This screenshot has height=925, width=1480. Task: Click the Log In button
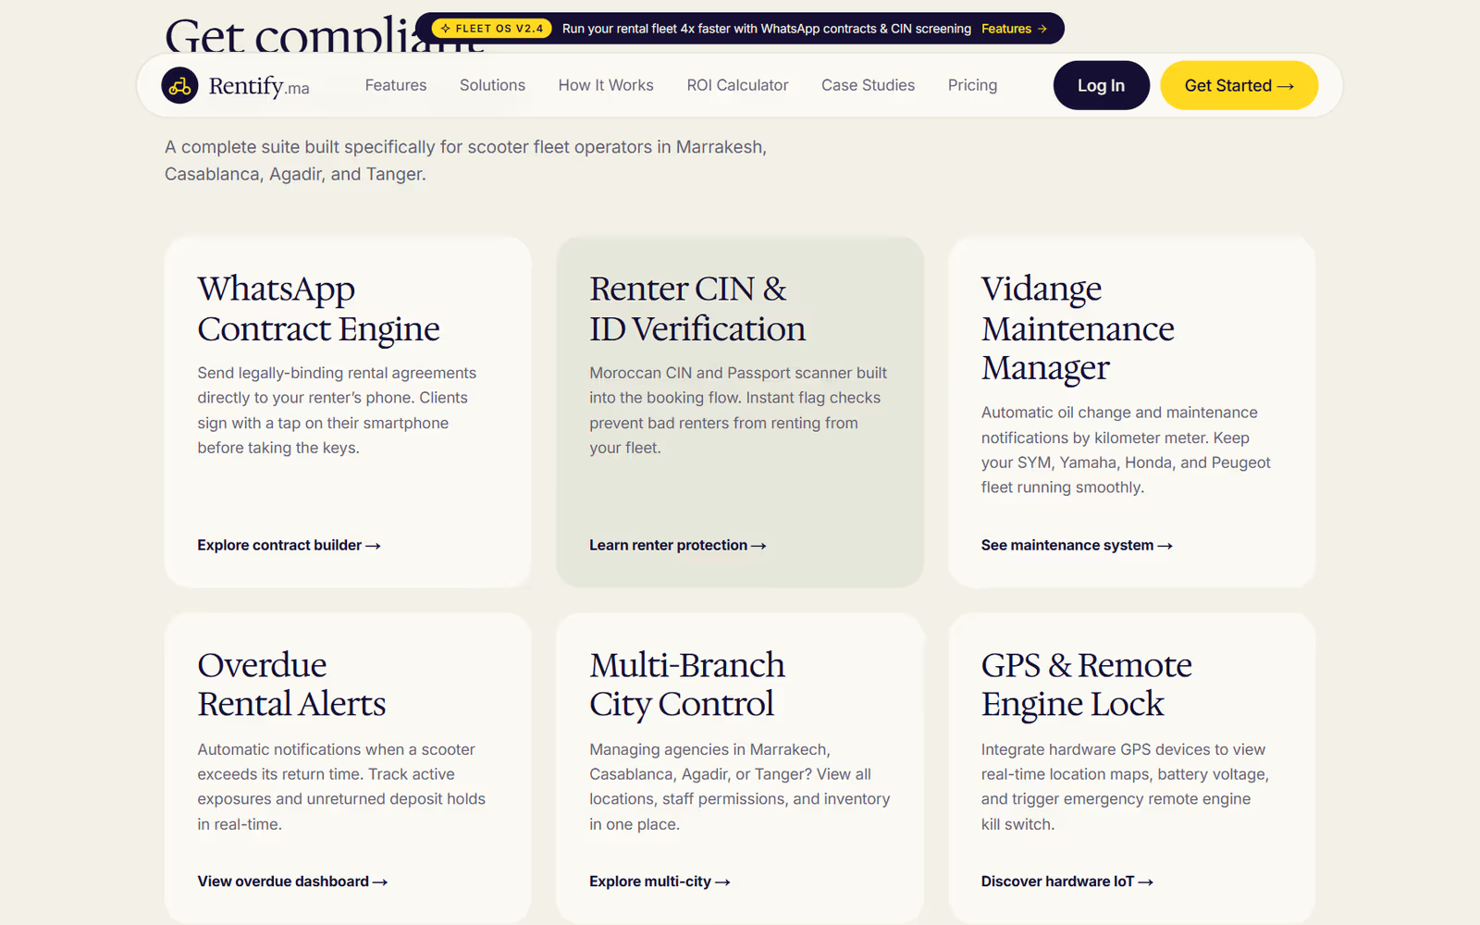[1101, 85]
